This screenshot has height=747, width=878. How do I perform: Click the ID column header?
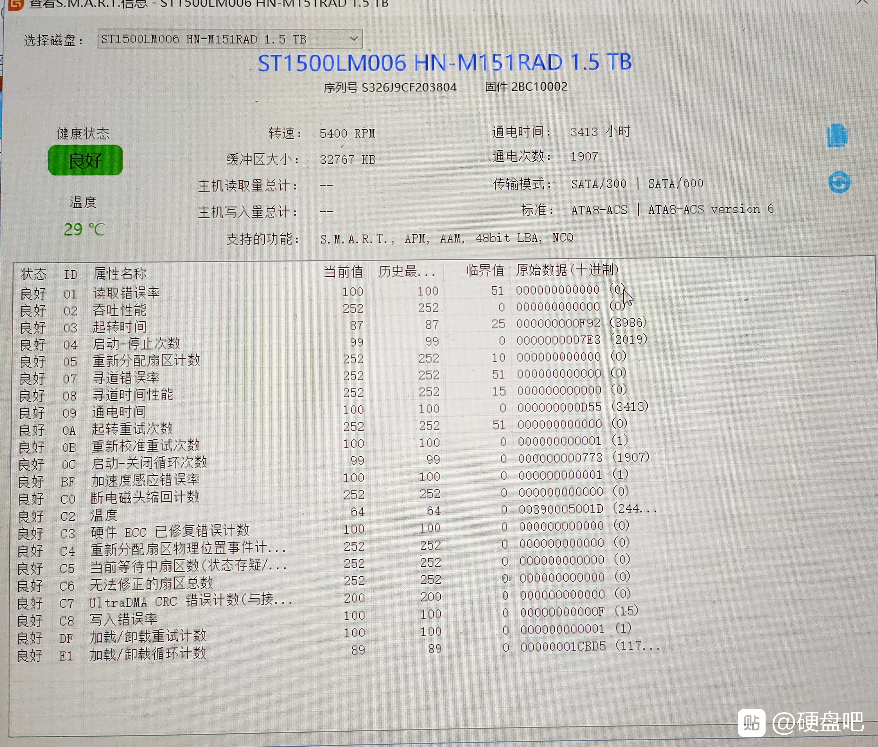click(x=70, y=274)
